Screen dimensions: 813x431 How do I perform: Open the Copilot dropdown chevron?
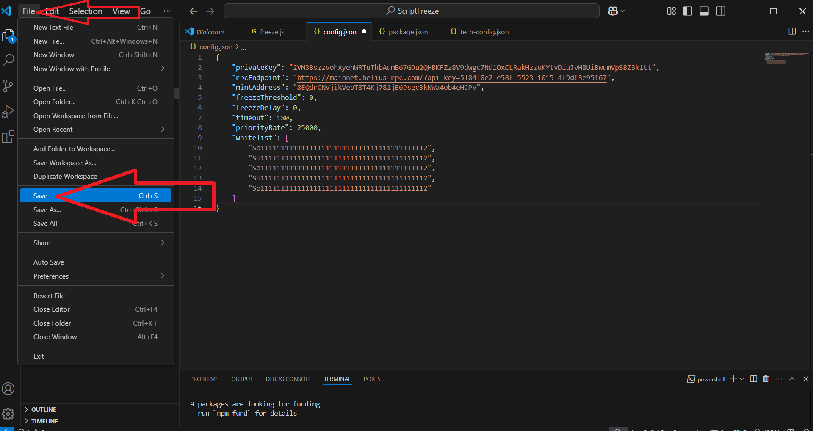click(622, 11)
